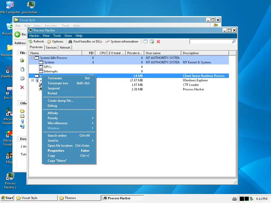Click the Windows flag Start icon
Viewport: 271px width, 203px height.
point(3,198)
